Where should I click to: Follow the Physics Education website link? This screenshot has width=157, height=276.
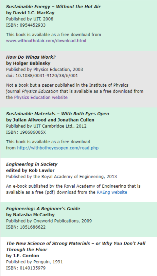41,98
